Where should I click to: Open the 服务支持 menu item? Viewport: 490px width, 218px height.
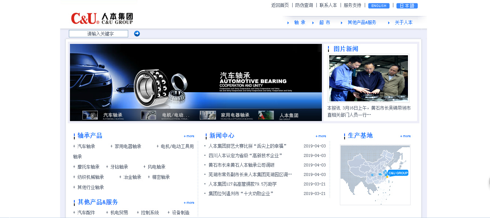coord(352,5)
